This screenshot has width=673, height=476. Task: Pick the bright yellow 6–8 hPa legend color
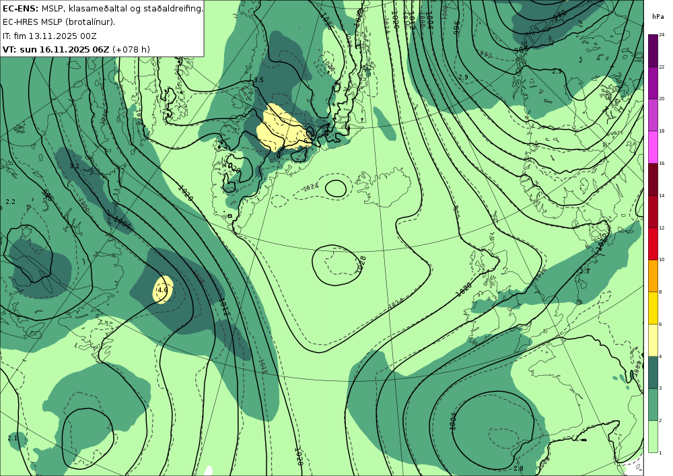[x=653, y=308]
